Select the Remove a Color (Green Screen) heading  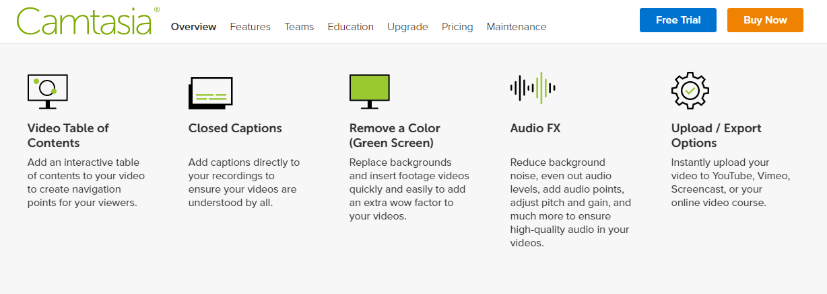pos(395,136)
